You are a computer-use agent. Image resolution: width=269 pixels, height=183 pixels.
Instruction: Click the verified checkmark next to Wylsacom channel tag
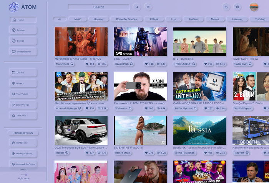click(130, 108)
